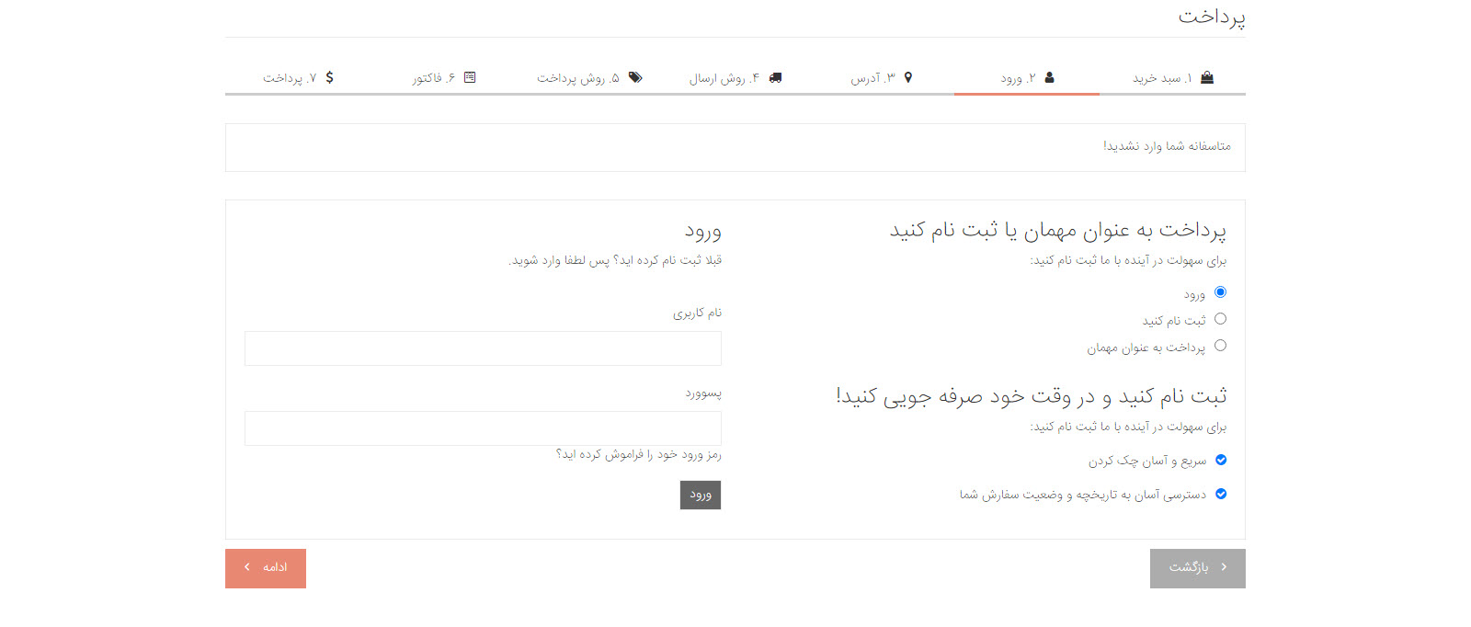Choose پرداخت به عنوان مهمان radio option
This screenshot has width=1471, height=627.
(x=1220, y=346)
